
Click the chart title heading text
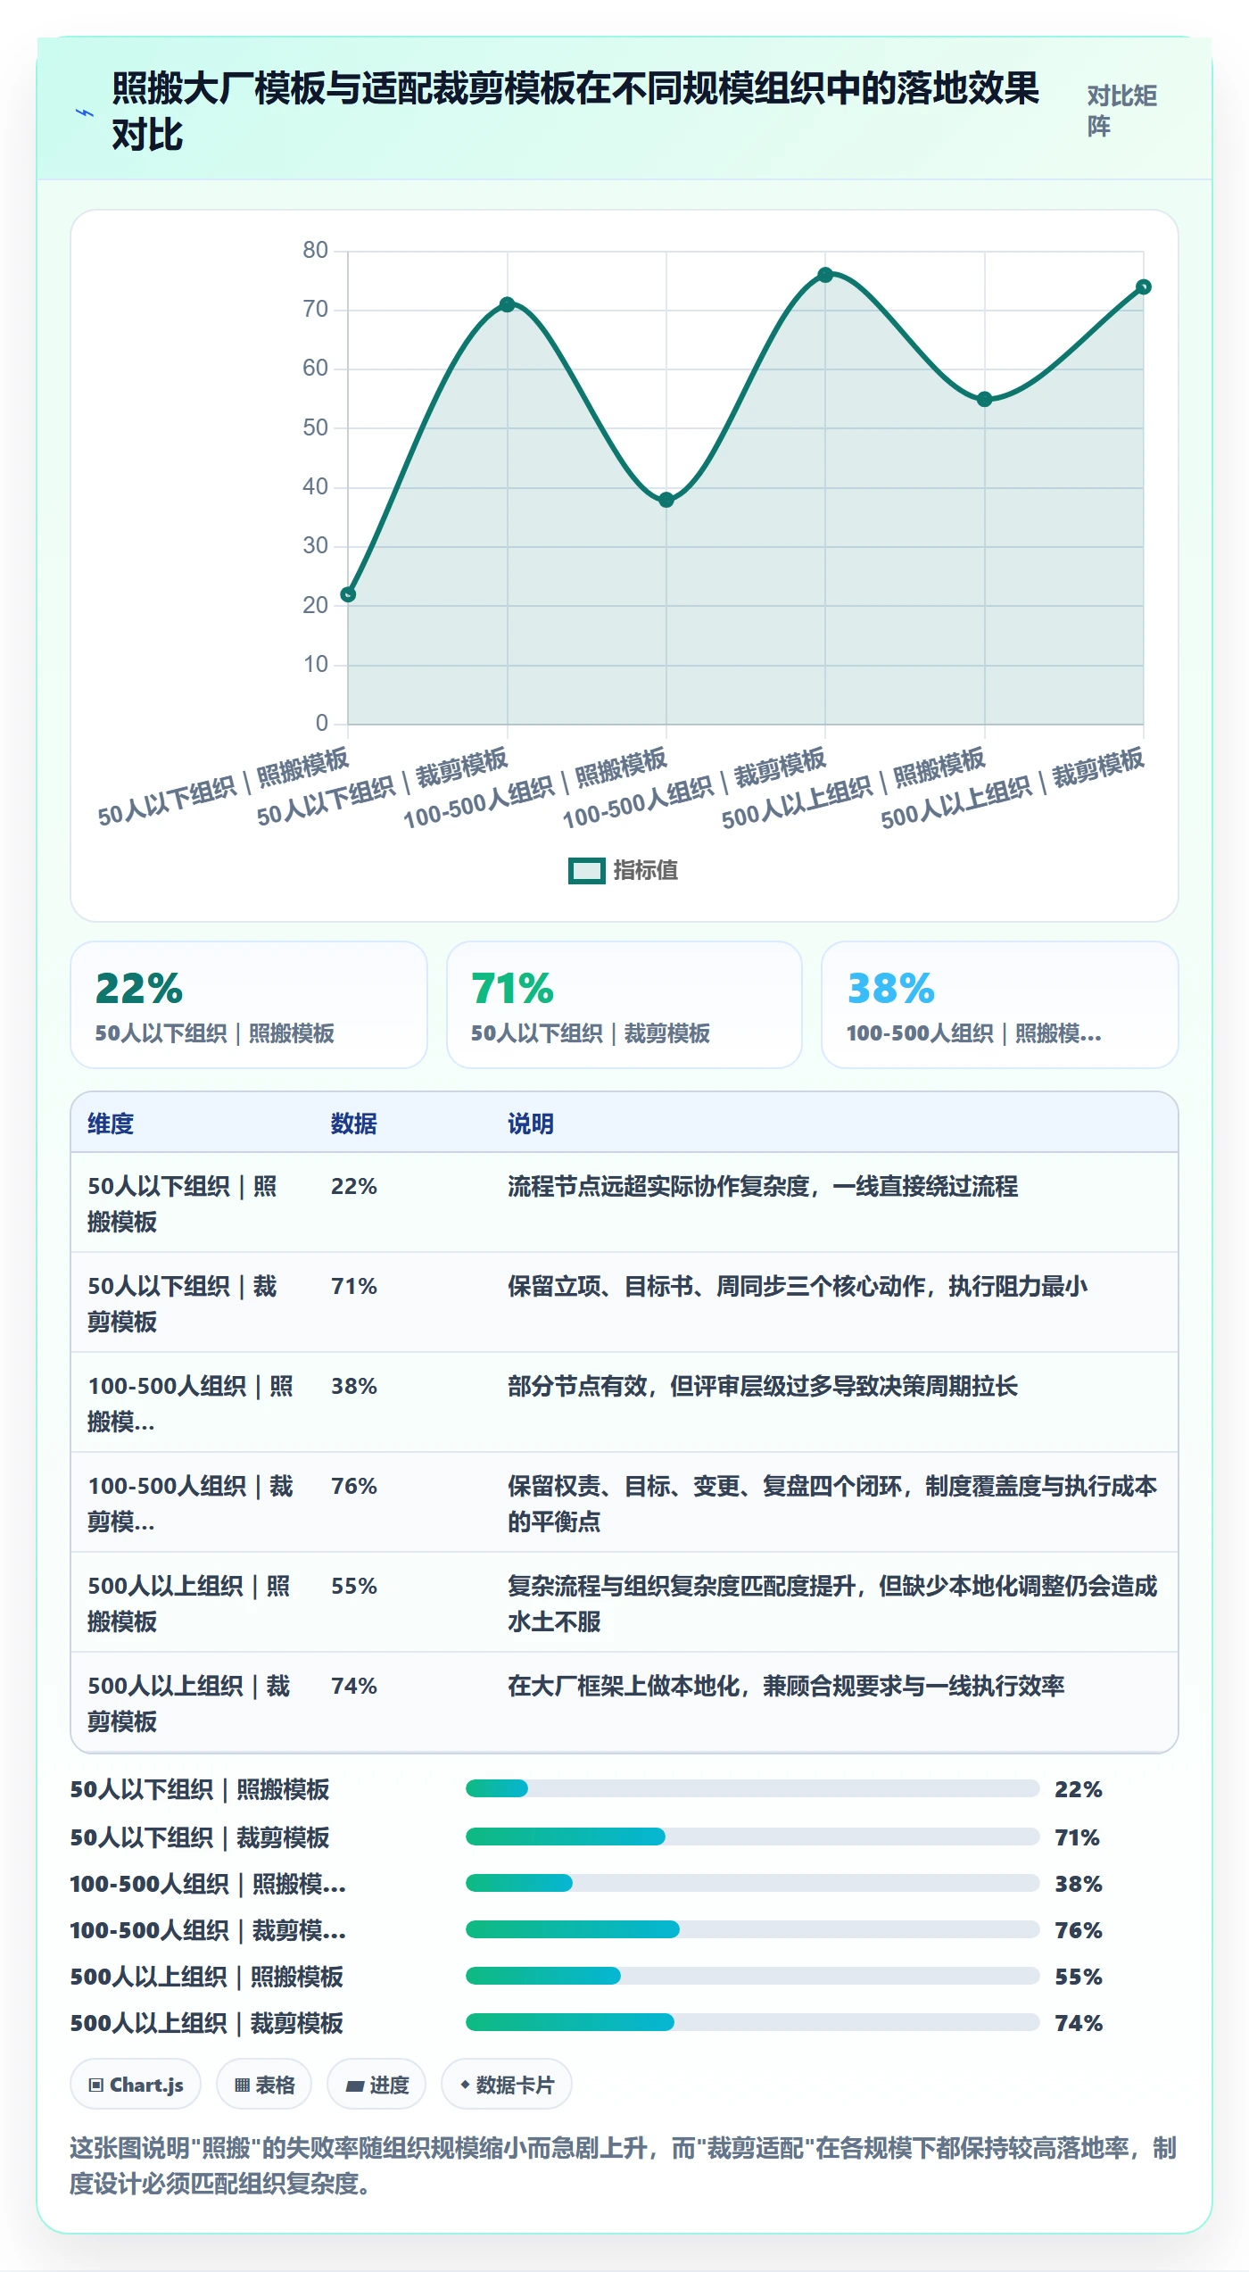click(x=576, y=112)
